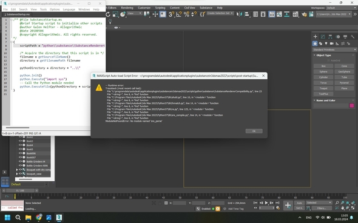The width and height of the screenshot is (358, 223).
Task: Open the Substance menu
Action: (206, 8)
